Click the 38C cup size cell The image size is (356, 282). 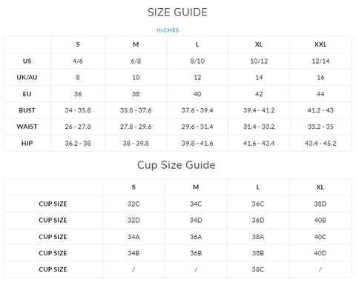coord(258,269)
